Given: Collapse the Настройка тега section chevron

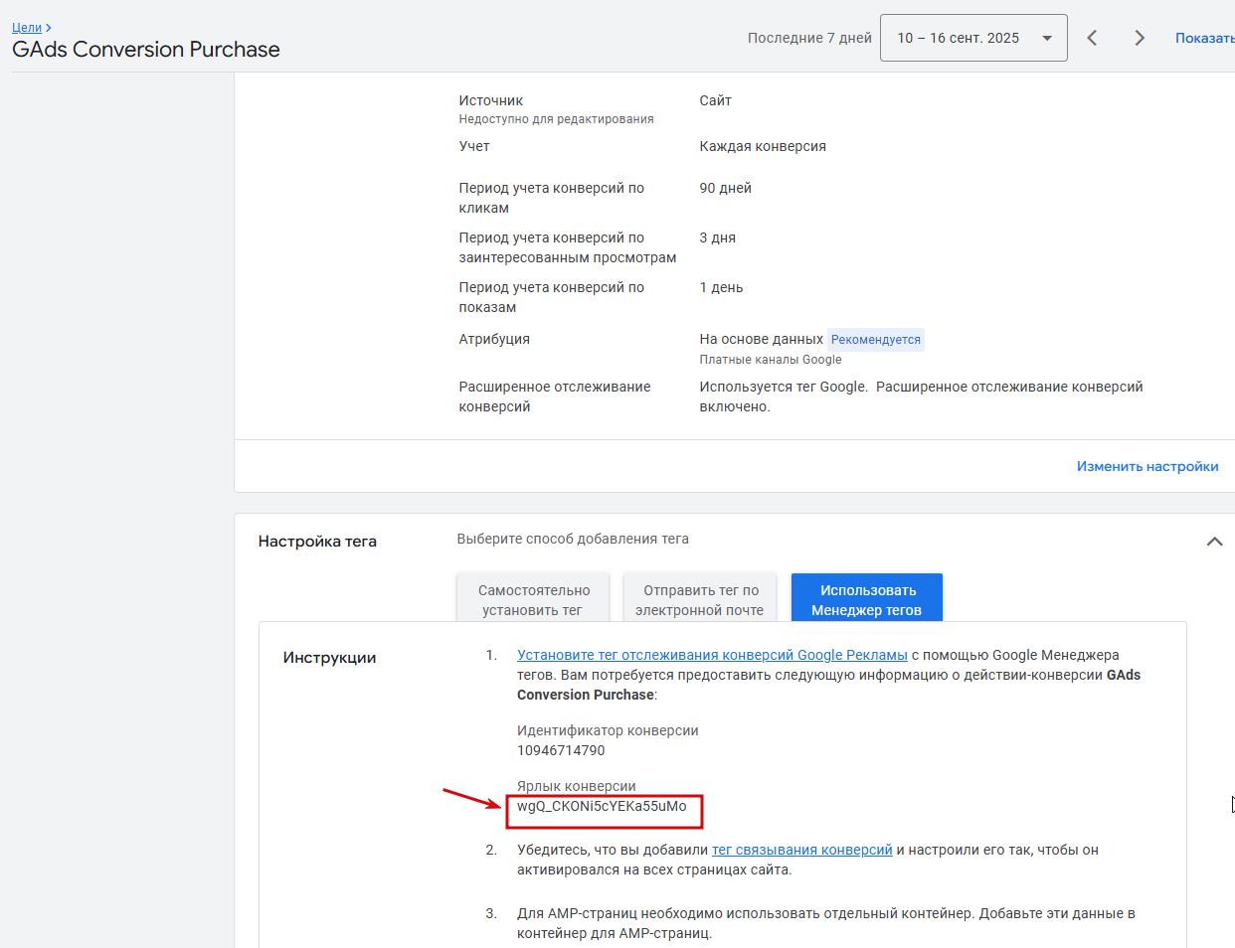Looking at the screenshot, I should coord(1214,542).
